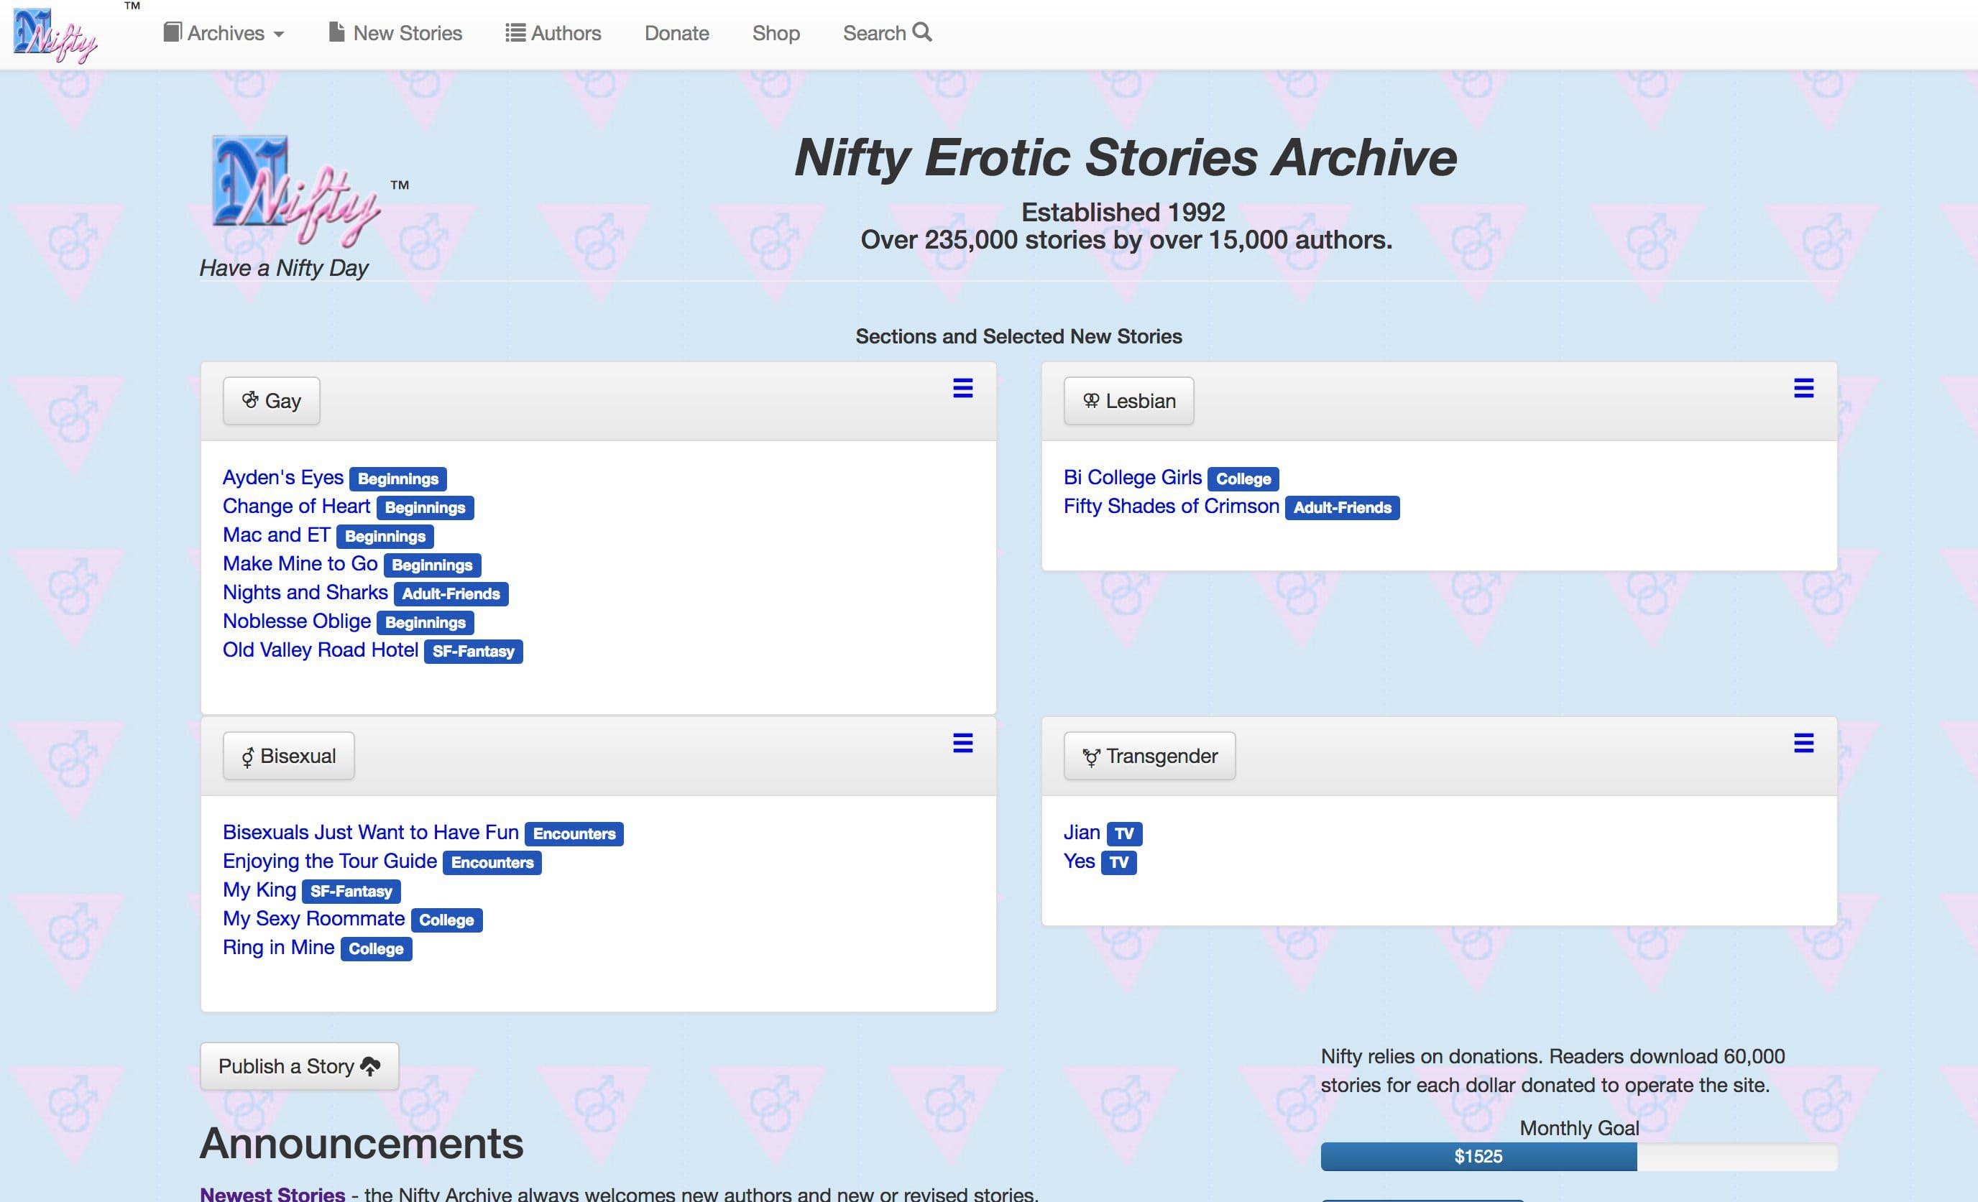Click the Nifty logo in navbar
This screenshot has height=1202, width=1978.
[x=55, y=34]
